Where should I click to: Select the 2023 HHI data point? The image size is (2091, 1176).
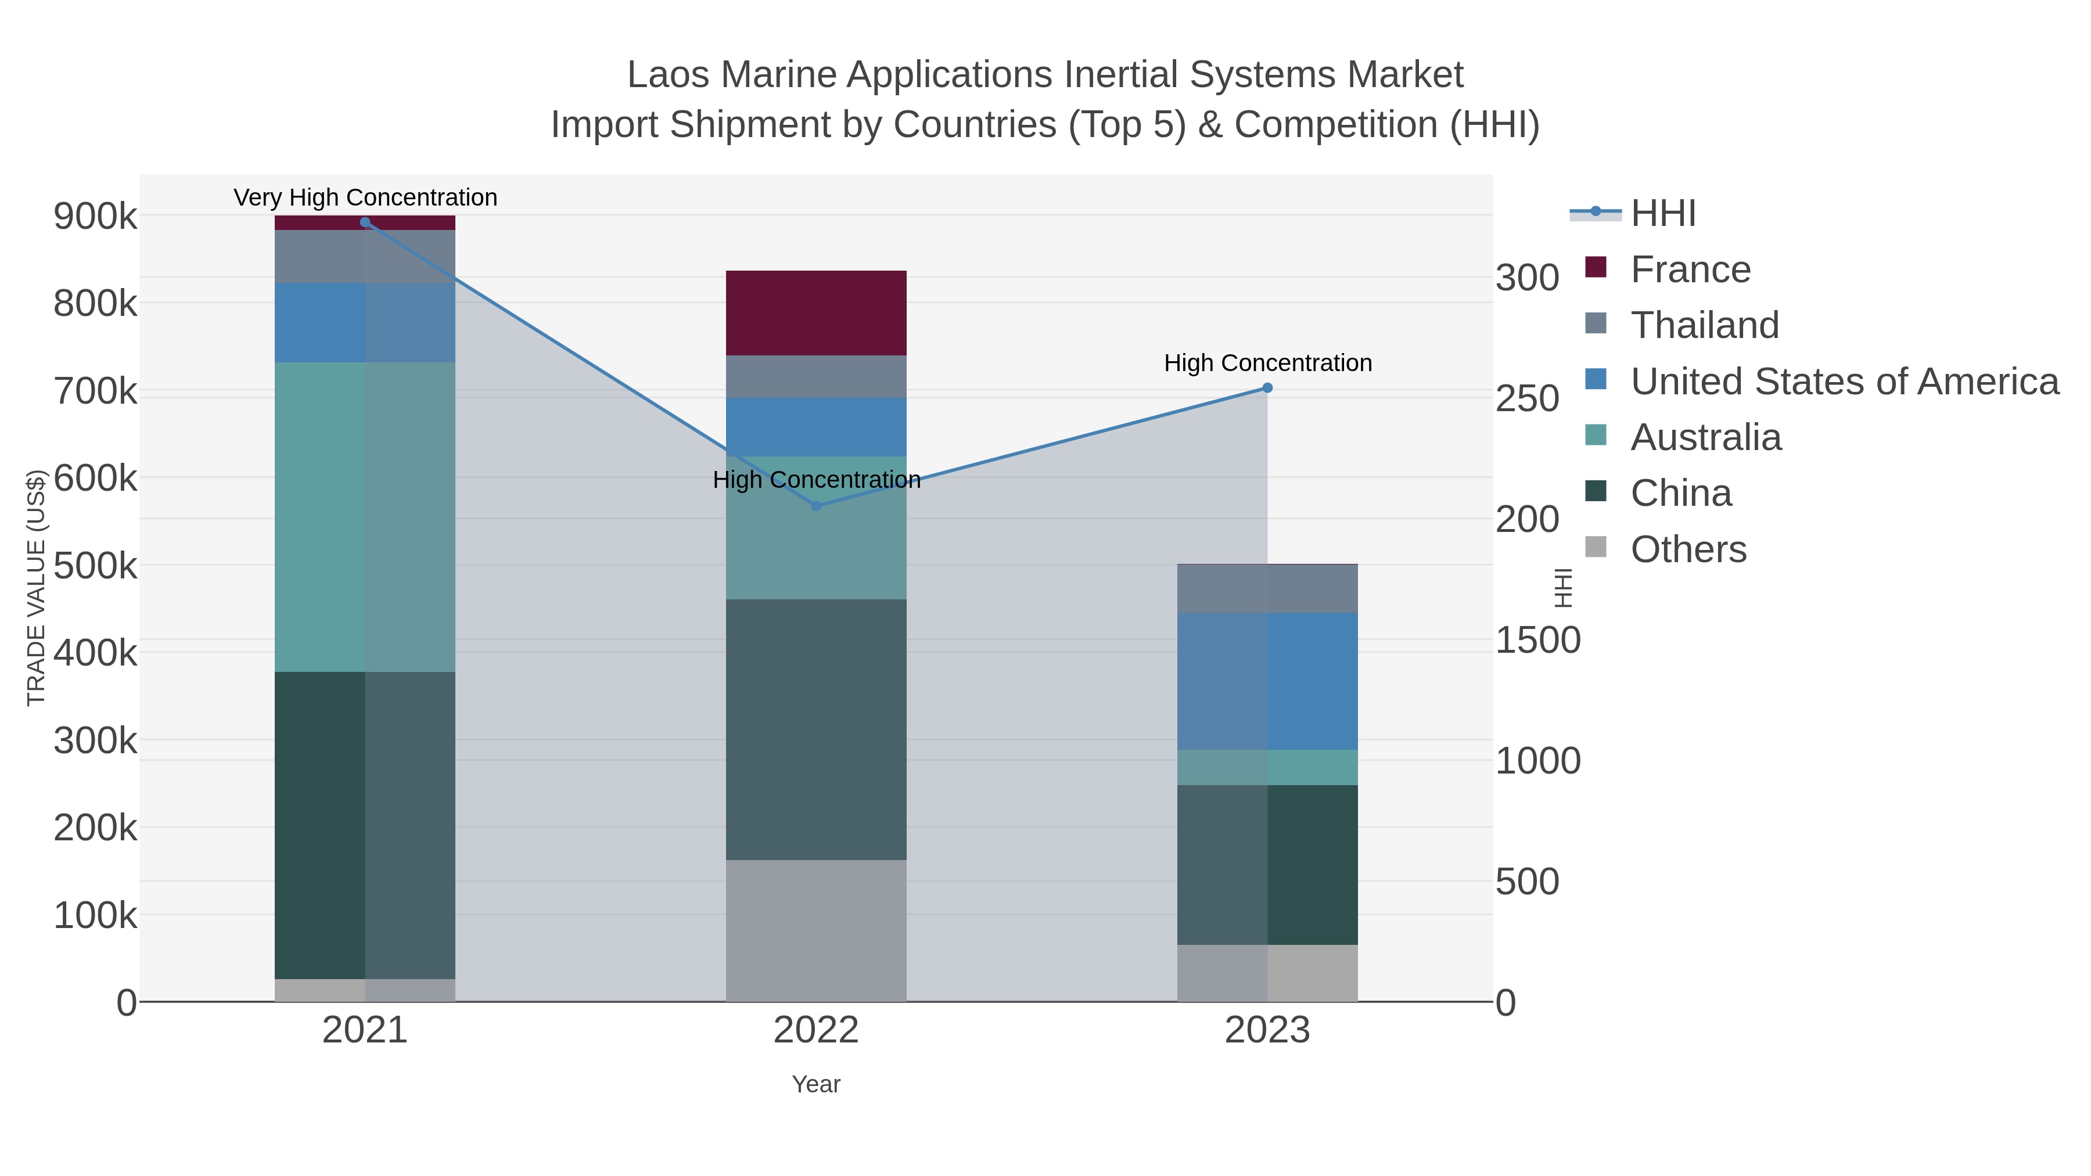(x=1267, y=388)
